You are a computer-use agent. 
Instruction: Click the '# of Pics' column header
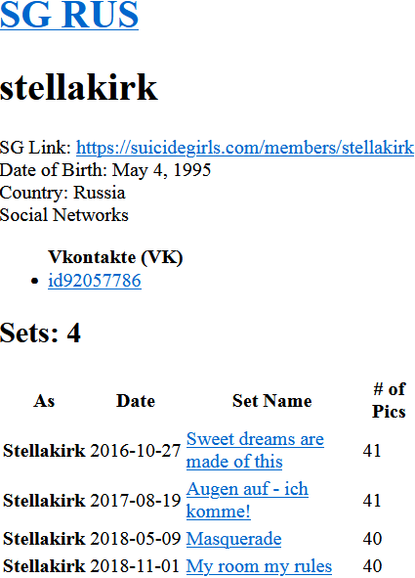(389, 400)
